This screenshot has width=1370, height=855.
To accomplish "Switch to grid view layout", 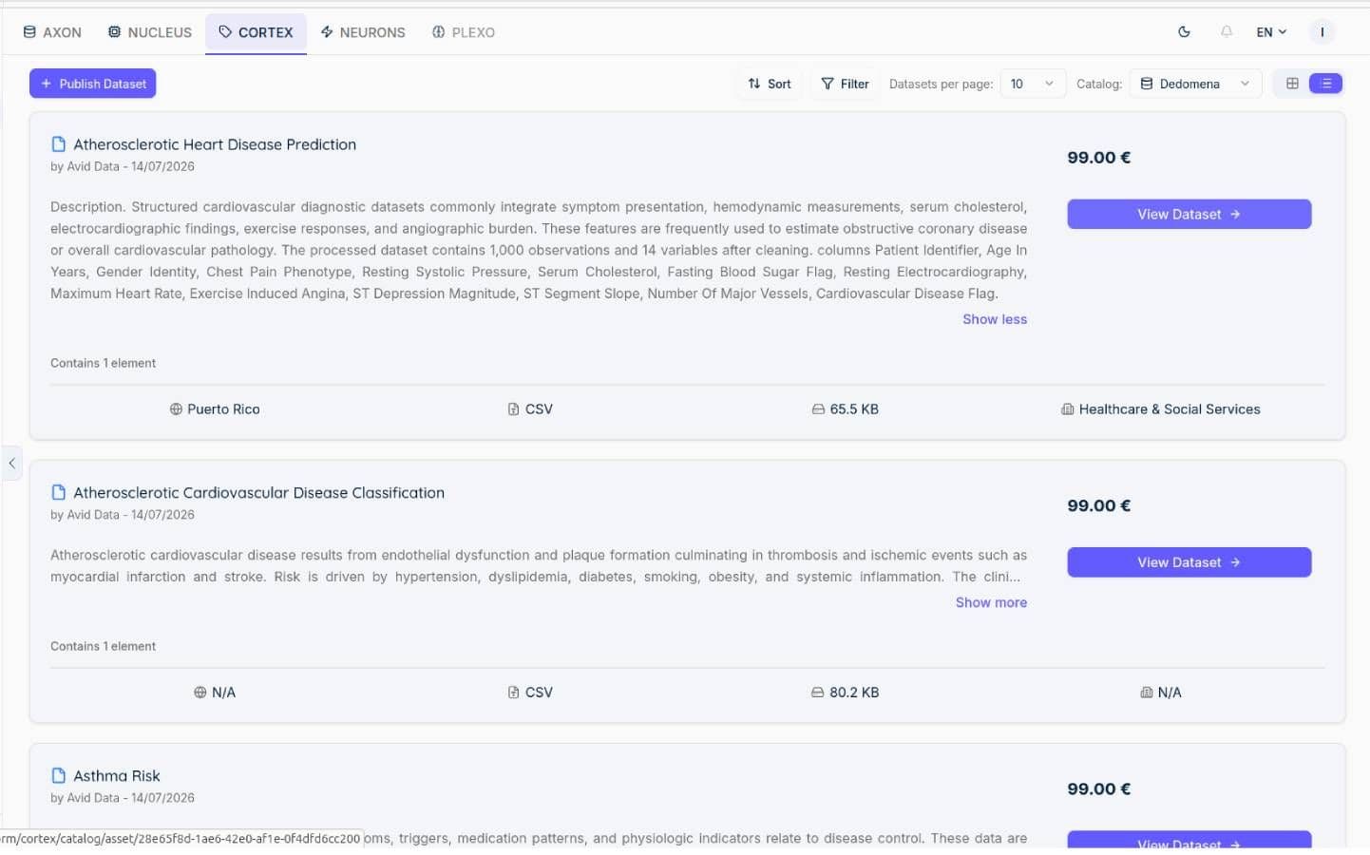I will tap(1292, 84).
